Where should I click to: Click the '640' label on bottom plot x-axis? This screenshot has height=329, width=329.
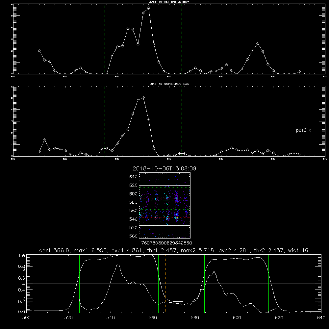pyautogui.click(x=321, y=318)
